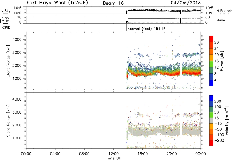Image resolution: width=232 pixels, height=160 pixels.
Task: Click the '28' power colorbar tick
Action: [x=216, y=42]
